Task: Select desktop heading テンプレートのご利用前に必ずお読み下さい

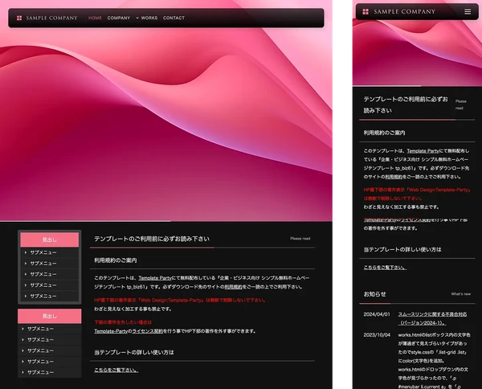Action: pyautogui.click(x=152, y=239)
